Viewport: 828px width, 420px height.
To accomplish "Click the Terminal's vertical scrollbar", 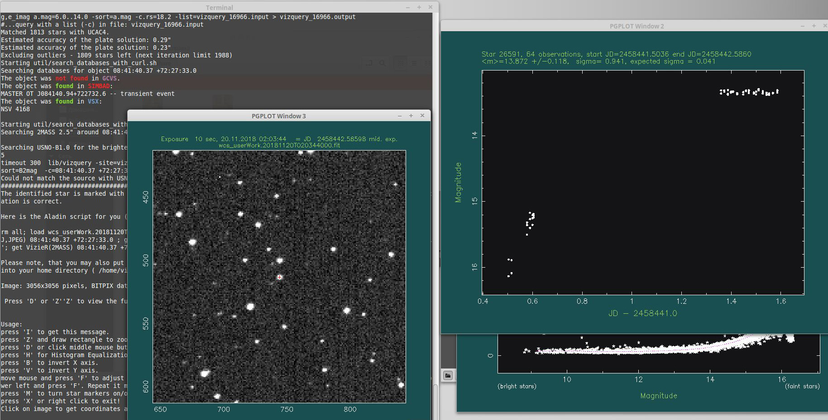I will tap(436, 398).
